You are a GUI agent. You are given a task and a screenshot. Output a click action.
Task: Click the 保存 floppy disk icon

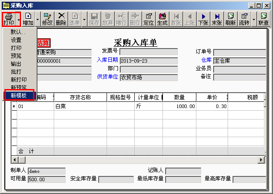[94, 19]
